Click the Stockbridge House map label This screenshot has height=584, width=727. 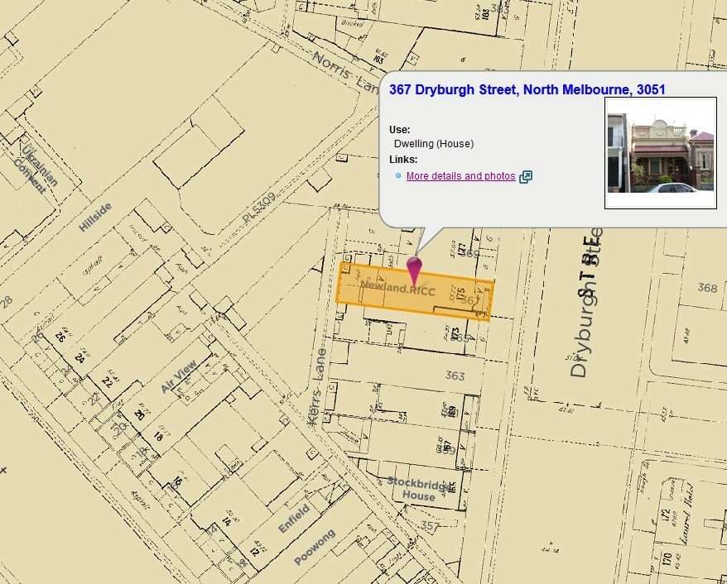pyautogui.click(x=419, y=489)
